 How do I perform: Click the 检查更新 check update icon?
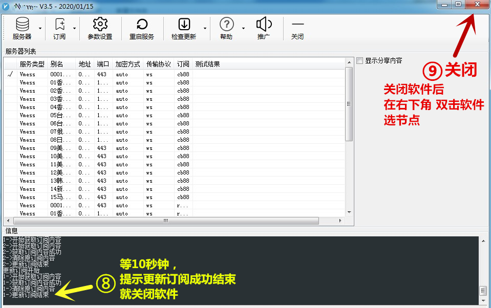point(184,25)
